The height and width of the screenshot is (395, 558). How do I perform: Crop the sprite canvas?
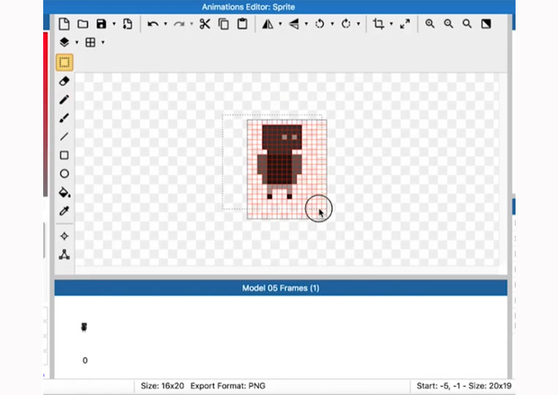[378, 24]
